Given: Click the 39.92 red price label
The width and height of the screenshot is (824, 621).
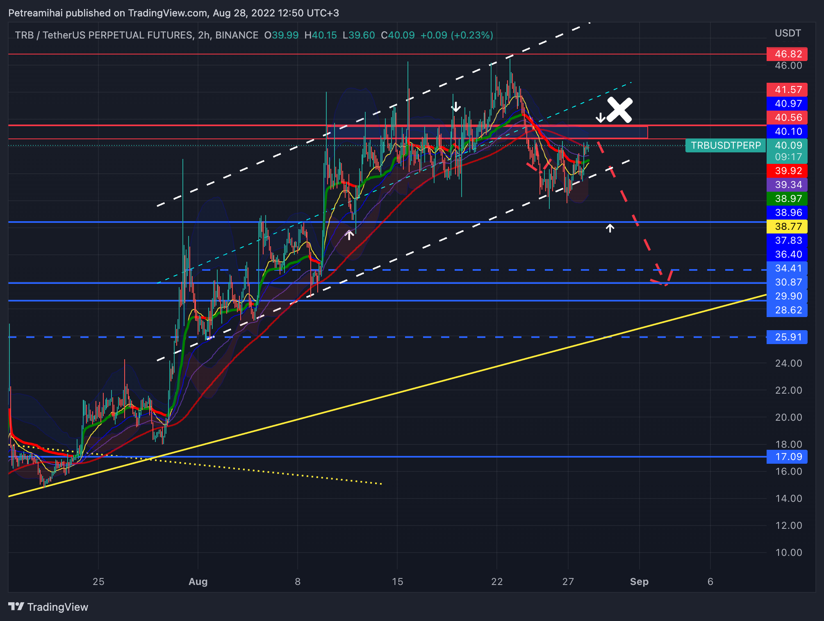Looking at the screenshot, I should 787,171.
